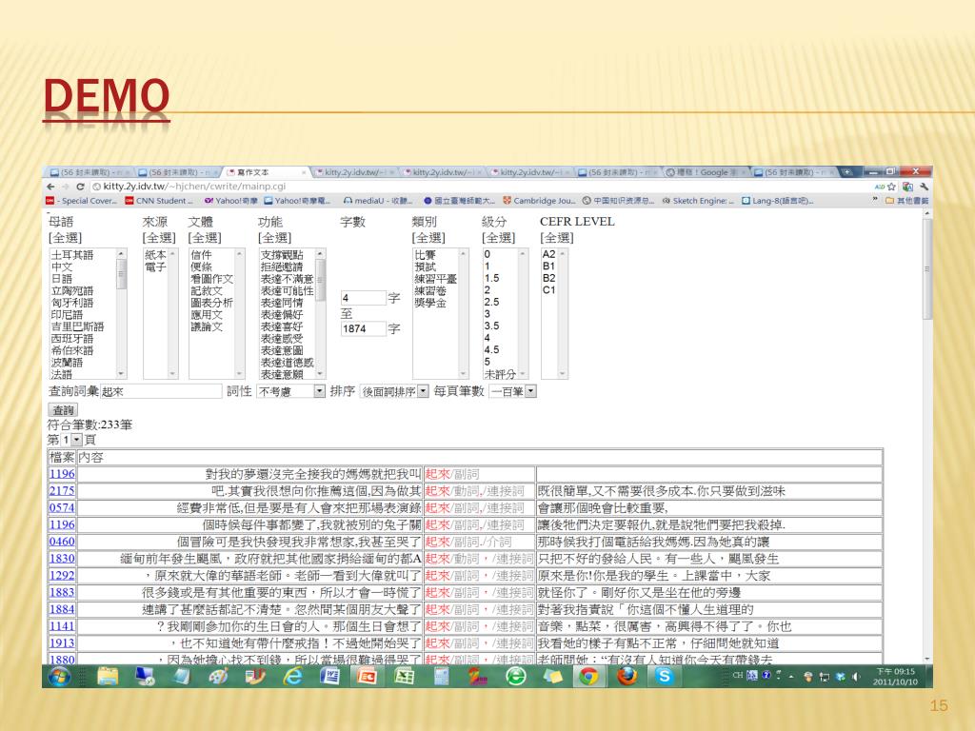
Task: Open Windows Explorer folder from the taskbar
Action: click(108, 677)
